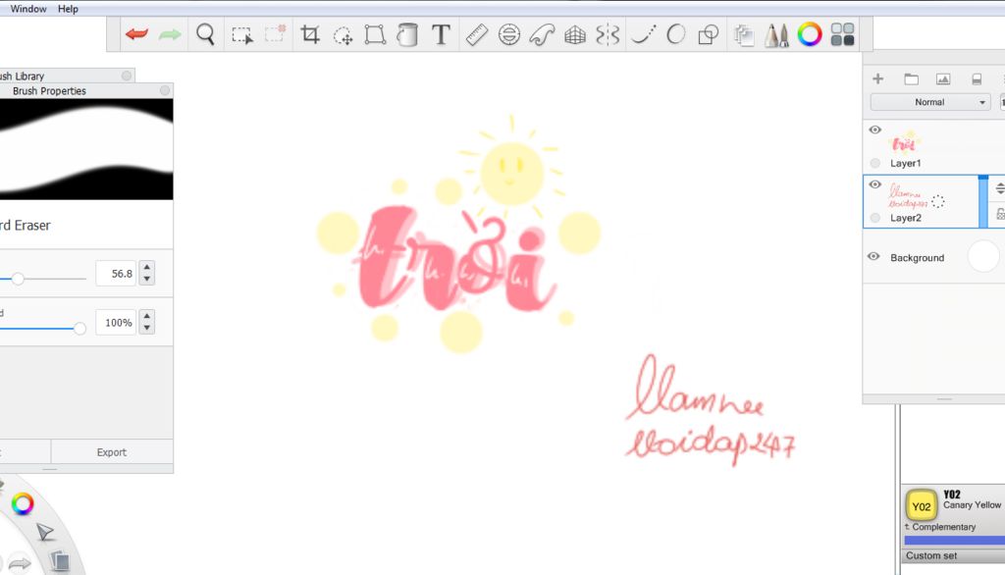Open the Window menu

point(28,9)
